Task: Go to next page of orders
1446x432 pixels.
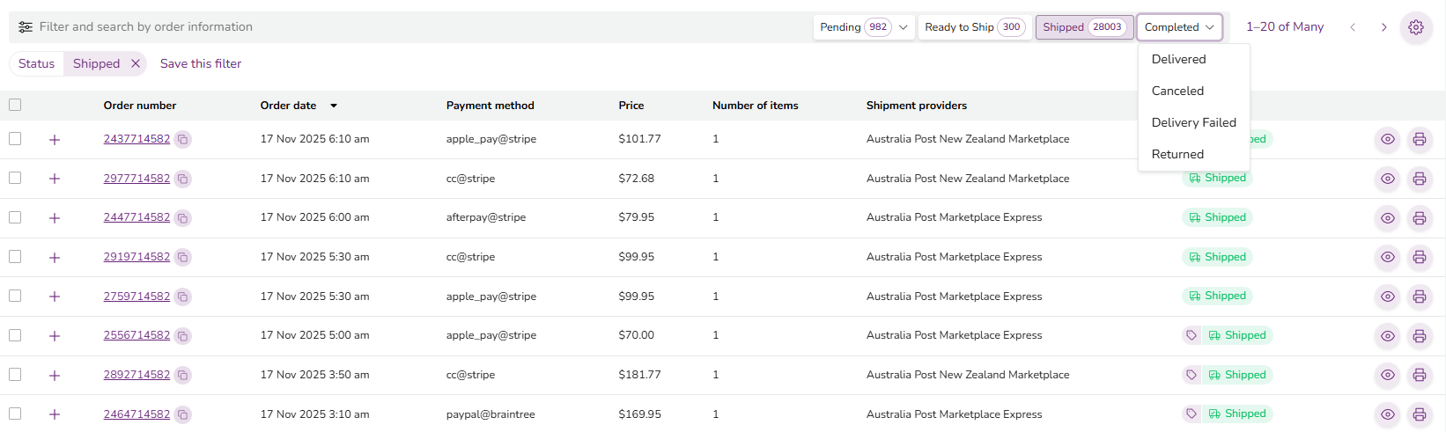Action: click(x=1383, y=27)
